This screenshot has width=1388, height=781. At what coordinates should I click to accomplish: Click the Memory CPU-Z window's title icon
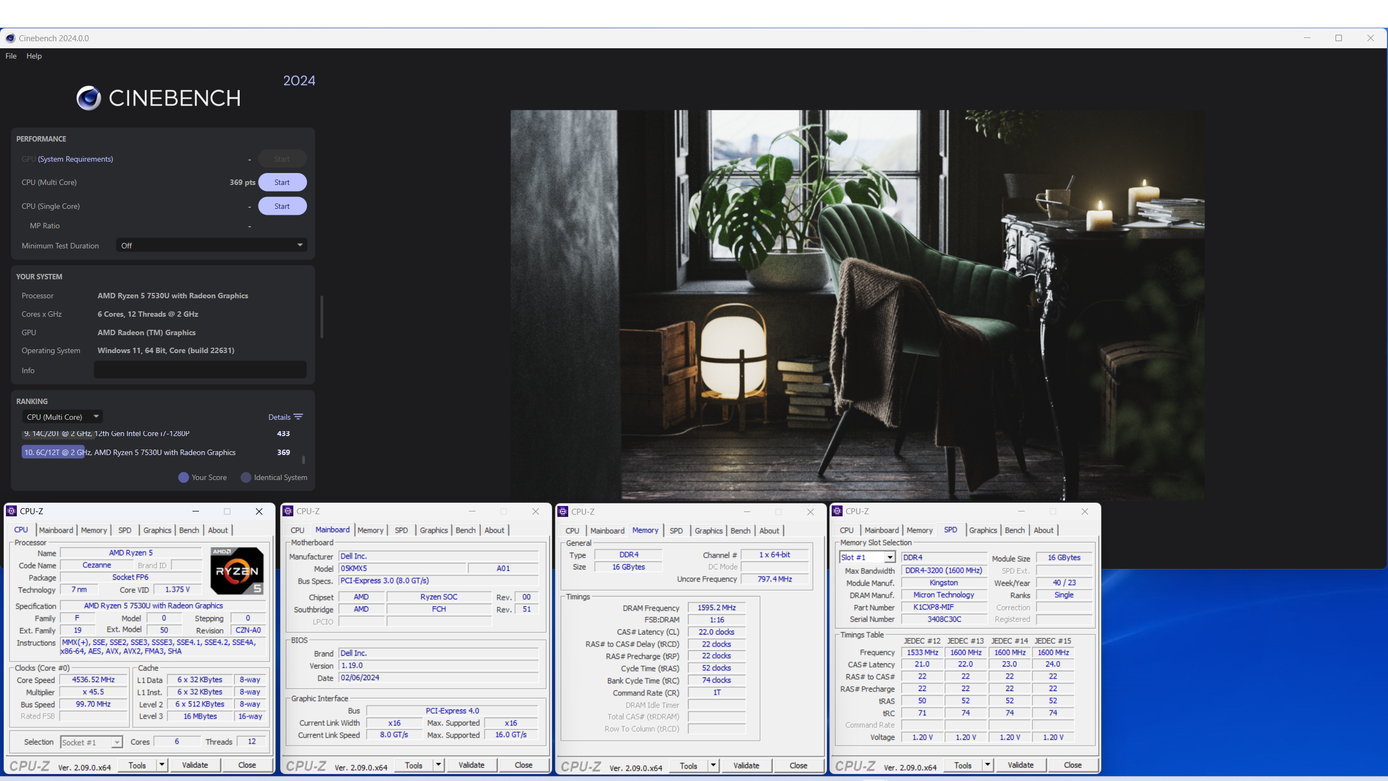tap(563, 511)
